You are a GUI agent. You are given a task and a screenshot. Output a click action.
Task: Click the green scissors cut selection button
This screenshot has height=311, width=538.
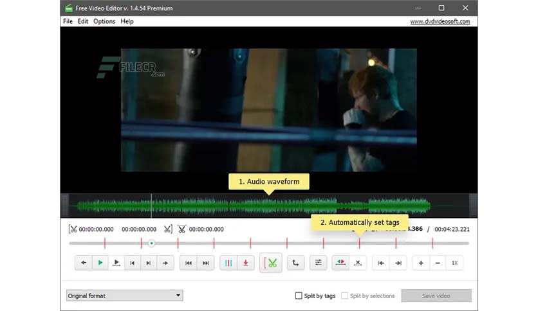coord(271,263)
